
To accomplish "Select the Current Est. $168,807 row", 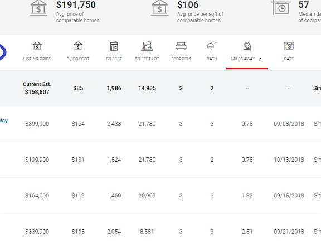I will (160, 88).
